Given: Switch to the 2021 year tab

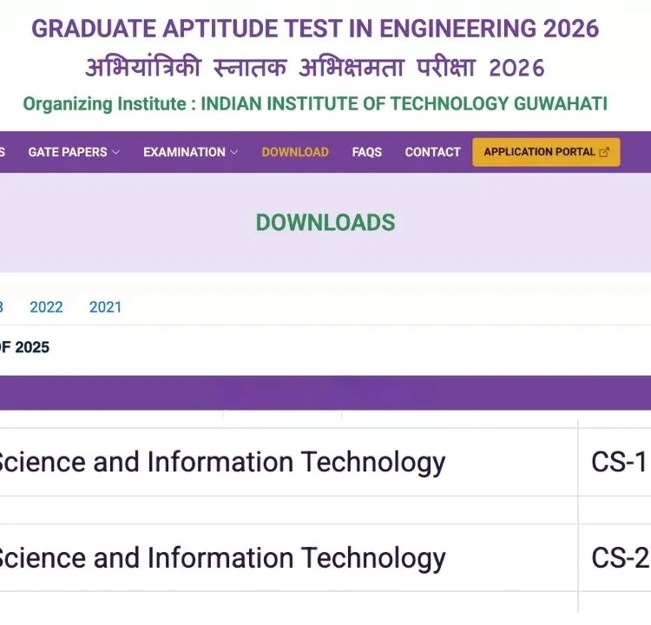Looking at the screenshot, I should pyautogui.click(x=105, y=307).
